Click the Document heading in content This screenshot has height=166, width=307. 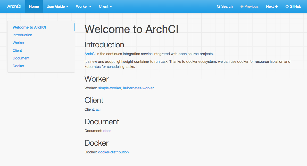(x=102, y=122)
